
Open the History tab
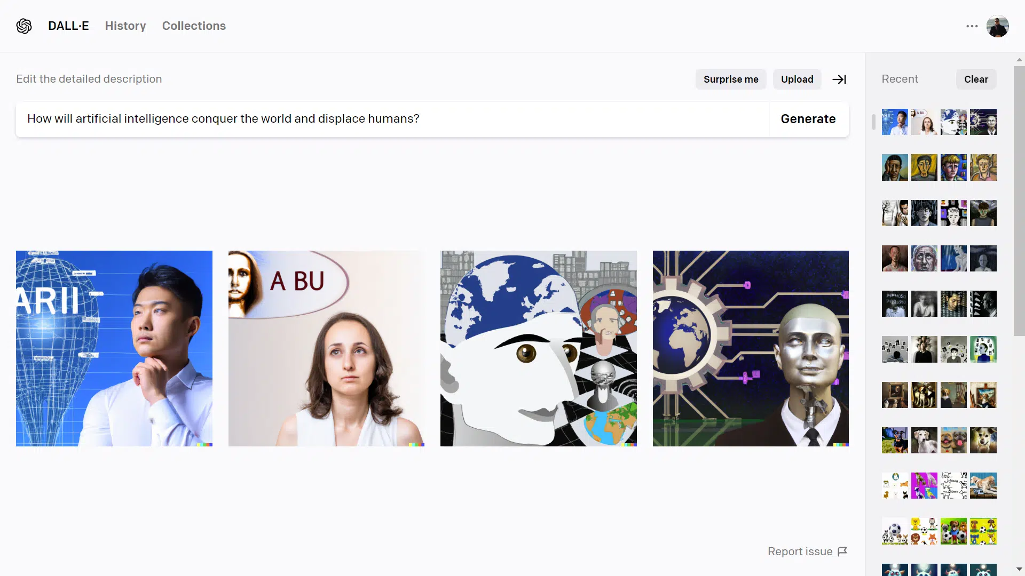point(125,26)
